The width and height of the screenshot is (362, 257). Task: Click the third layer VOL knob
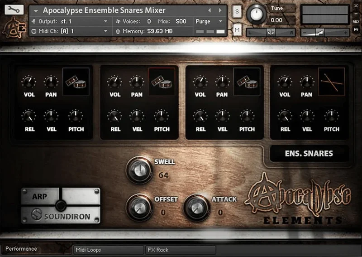[x=200, y=82]
